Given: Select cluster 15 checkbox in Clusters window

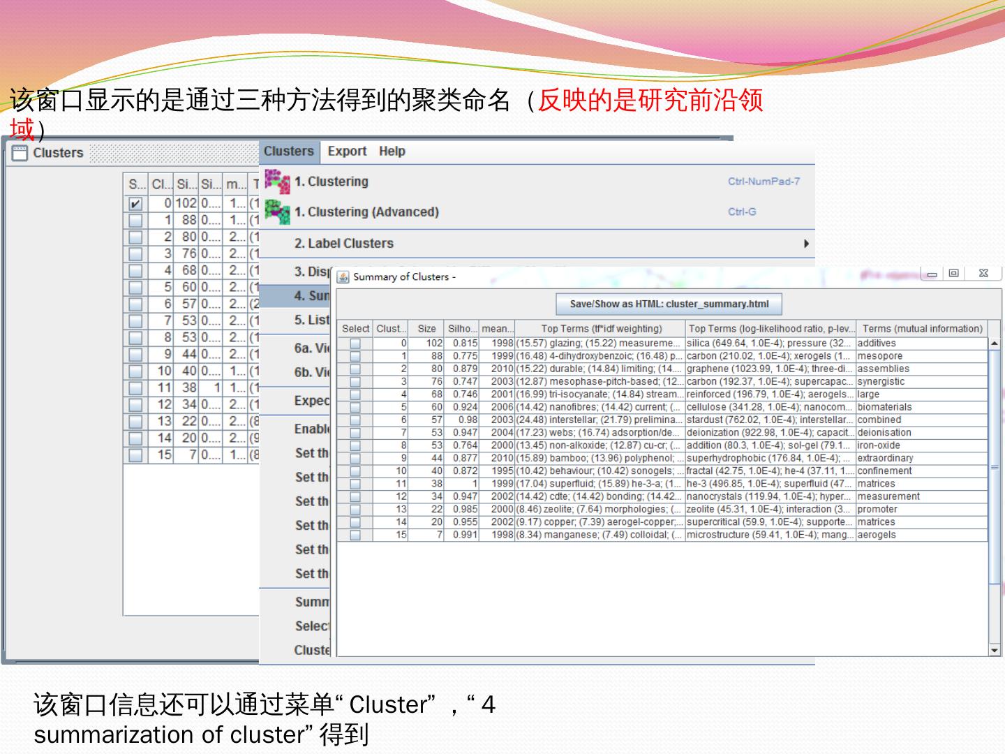Looking at the screenshot, I should pyautogui.click(x=135, y=455).
